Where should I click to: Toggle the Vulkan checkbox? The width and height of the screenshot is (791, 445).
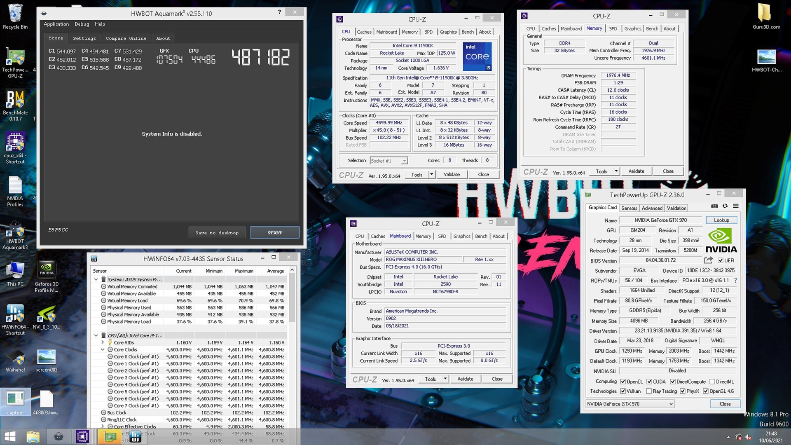tap(623, 391)
